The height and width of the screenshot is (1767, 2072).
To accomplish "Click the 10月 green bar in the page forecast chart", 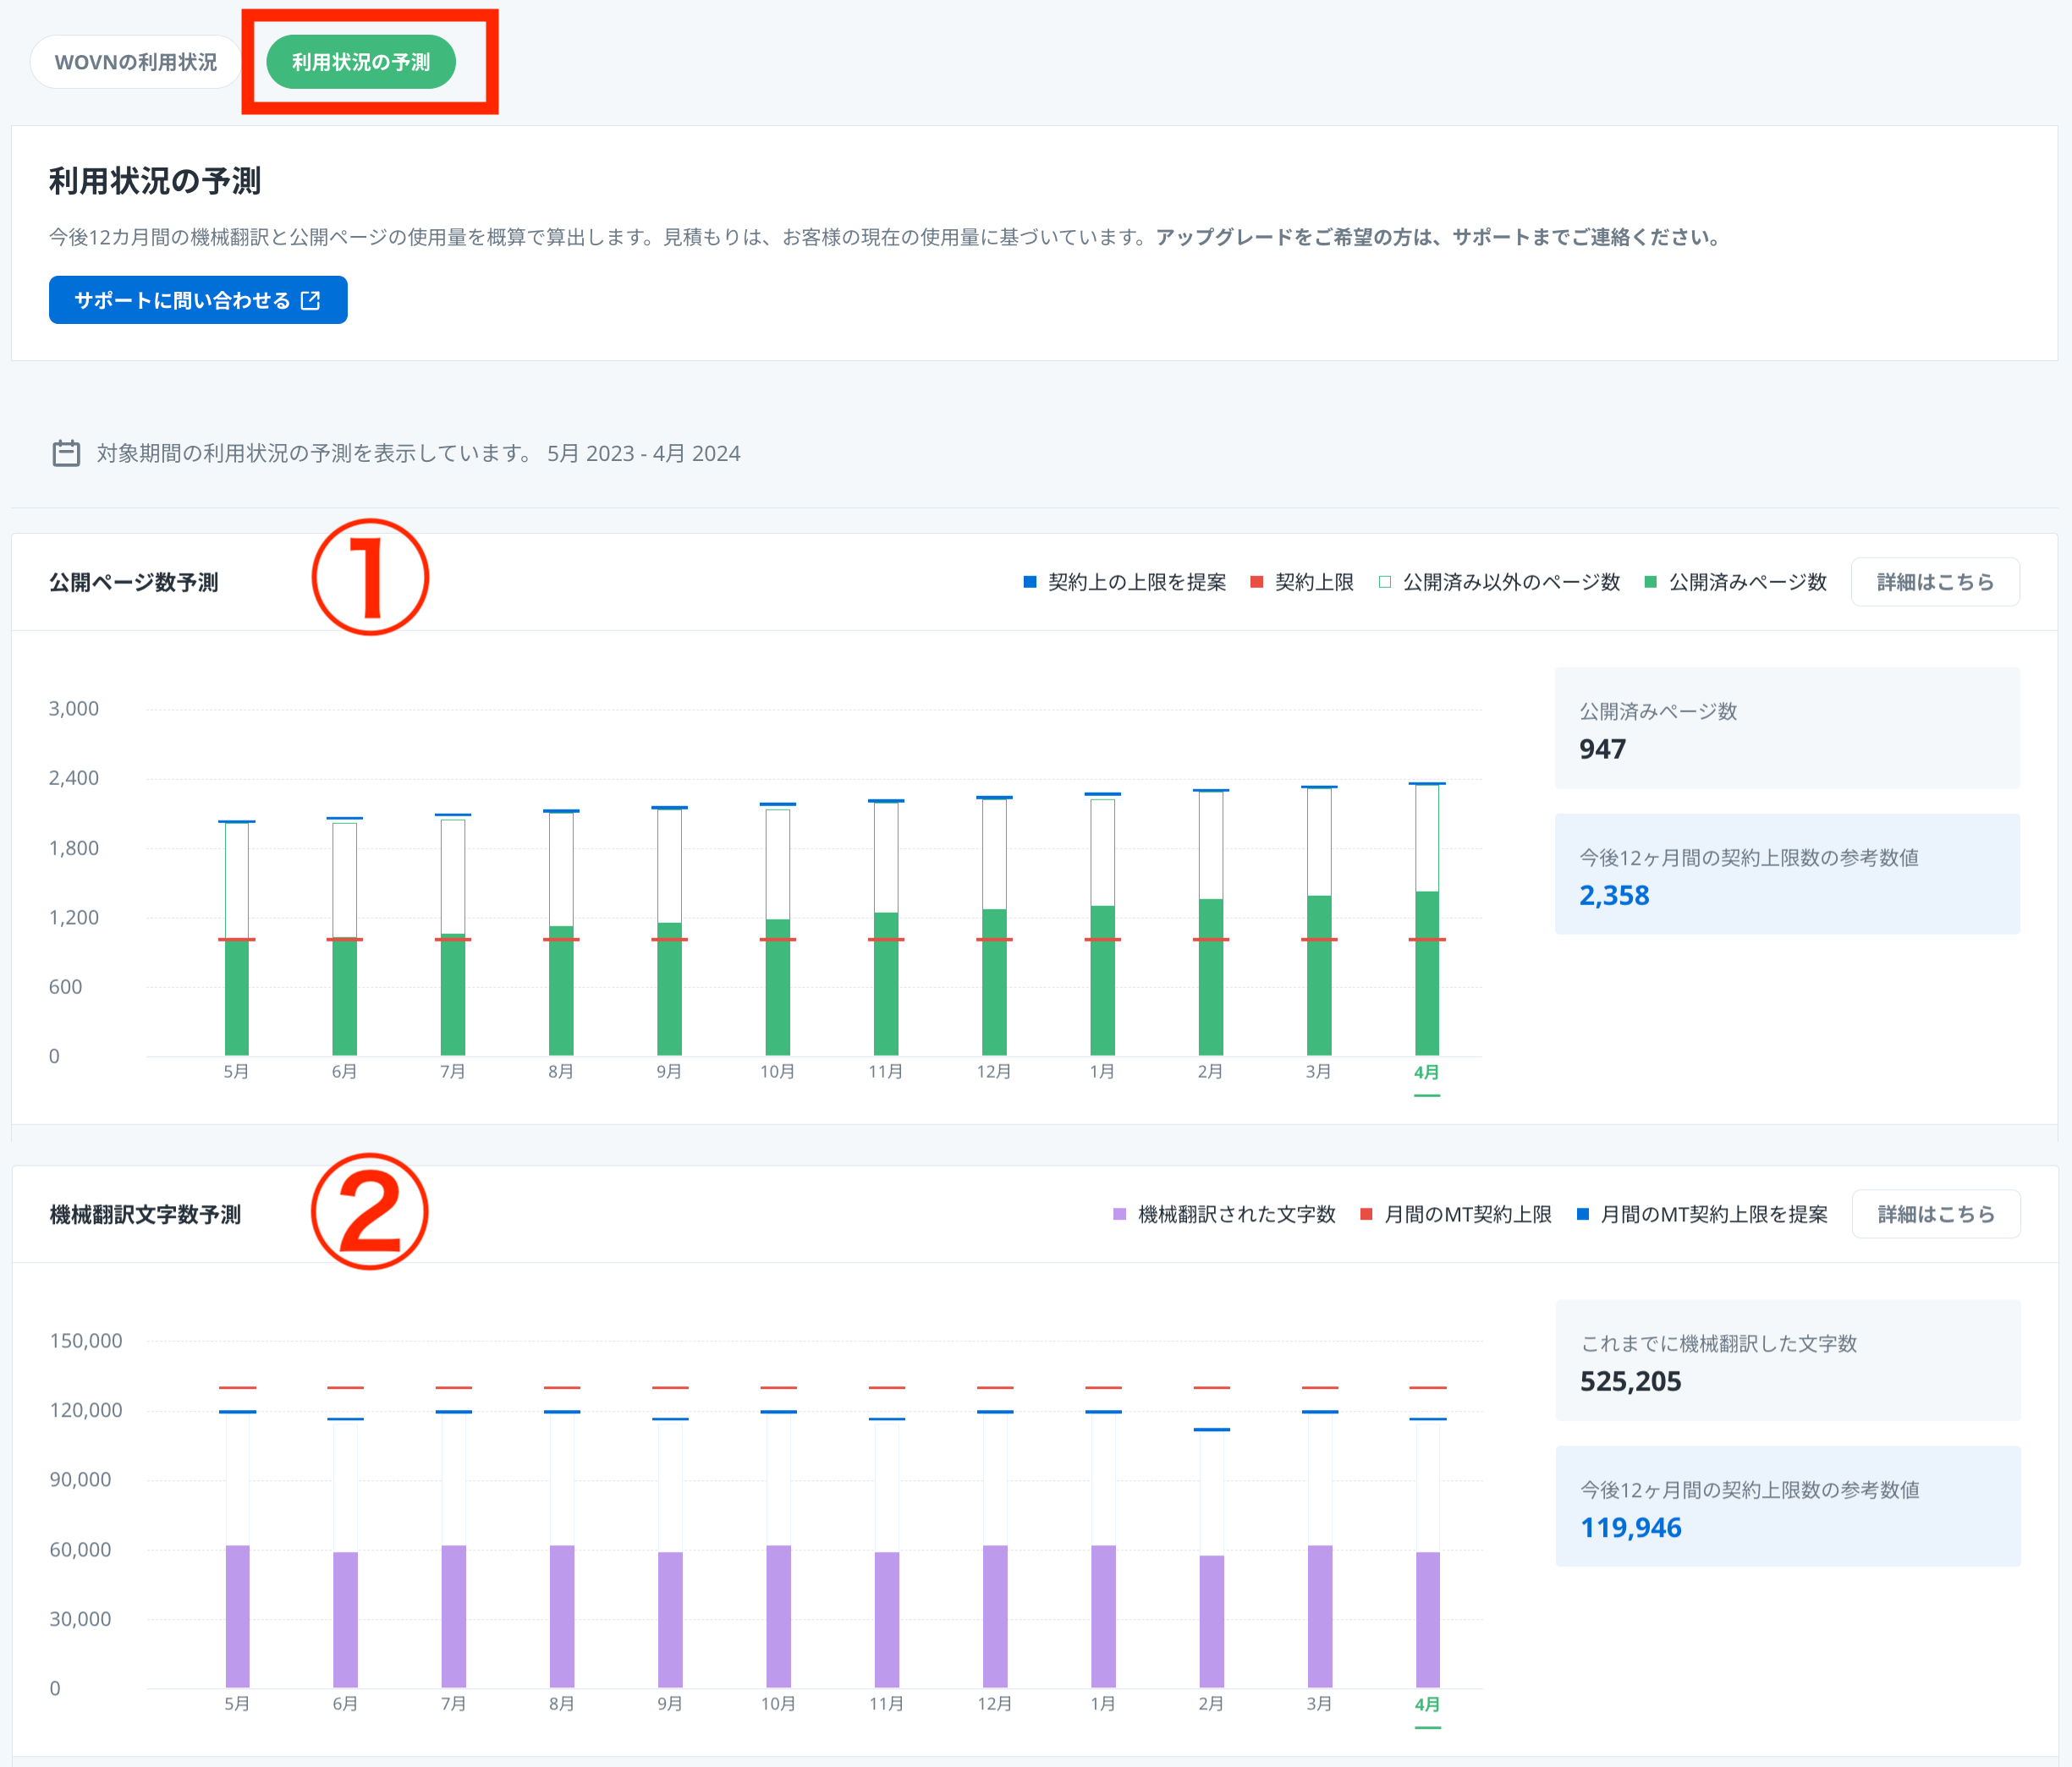I will pyautogui.click(x=778, y=987).
